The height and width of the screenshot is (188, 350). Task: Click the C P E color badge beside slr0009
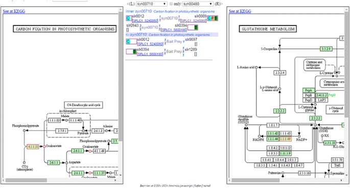[213, 18]
